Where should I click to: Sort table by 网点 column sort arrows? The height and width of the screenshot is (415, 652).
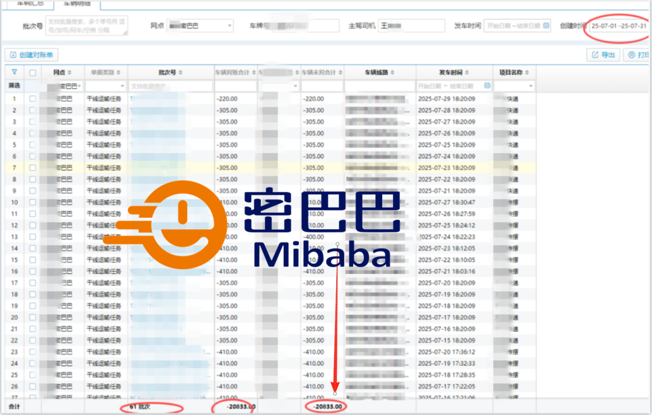(69, 73)
